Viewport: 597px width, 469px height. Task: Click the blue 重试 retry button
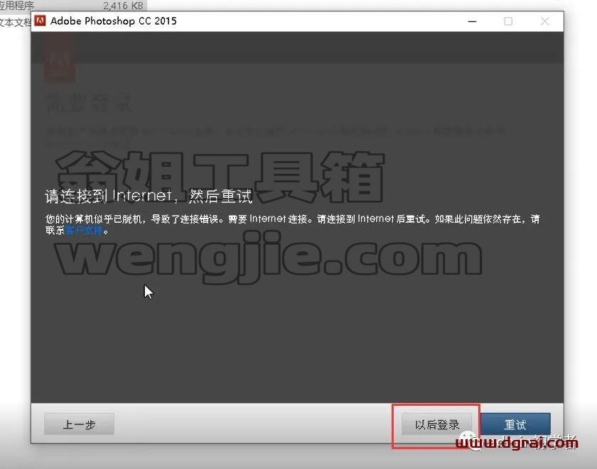pyautogui.click(x=515, y=424)
